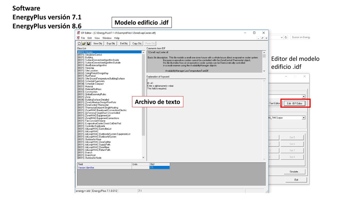Open existing file folder icon

tap(84, 43)
